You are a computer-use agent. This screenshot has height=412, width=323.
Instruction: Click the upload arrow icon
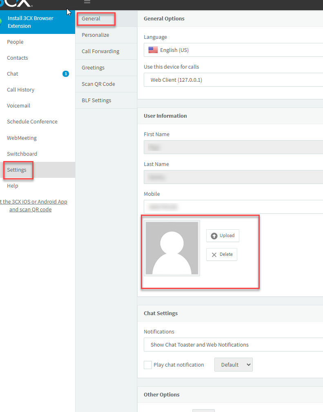214,236
